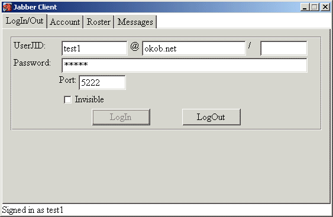
Task: Focus the empty resource field after the slash
Action: coord(284,48)
